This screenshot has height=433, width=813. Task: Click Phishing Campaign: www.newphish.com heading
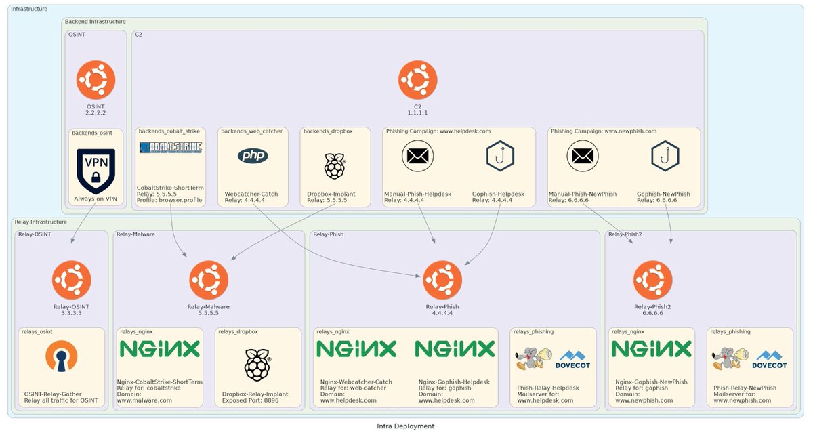604,131
